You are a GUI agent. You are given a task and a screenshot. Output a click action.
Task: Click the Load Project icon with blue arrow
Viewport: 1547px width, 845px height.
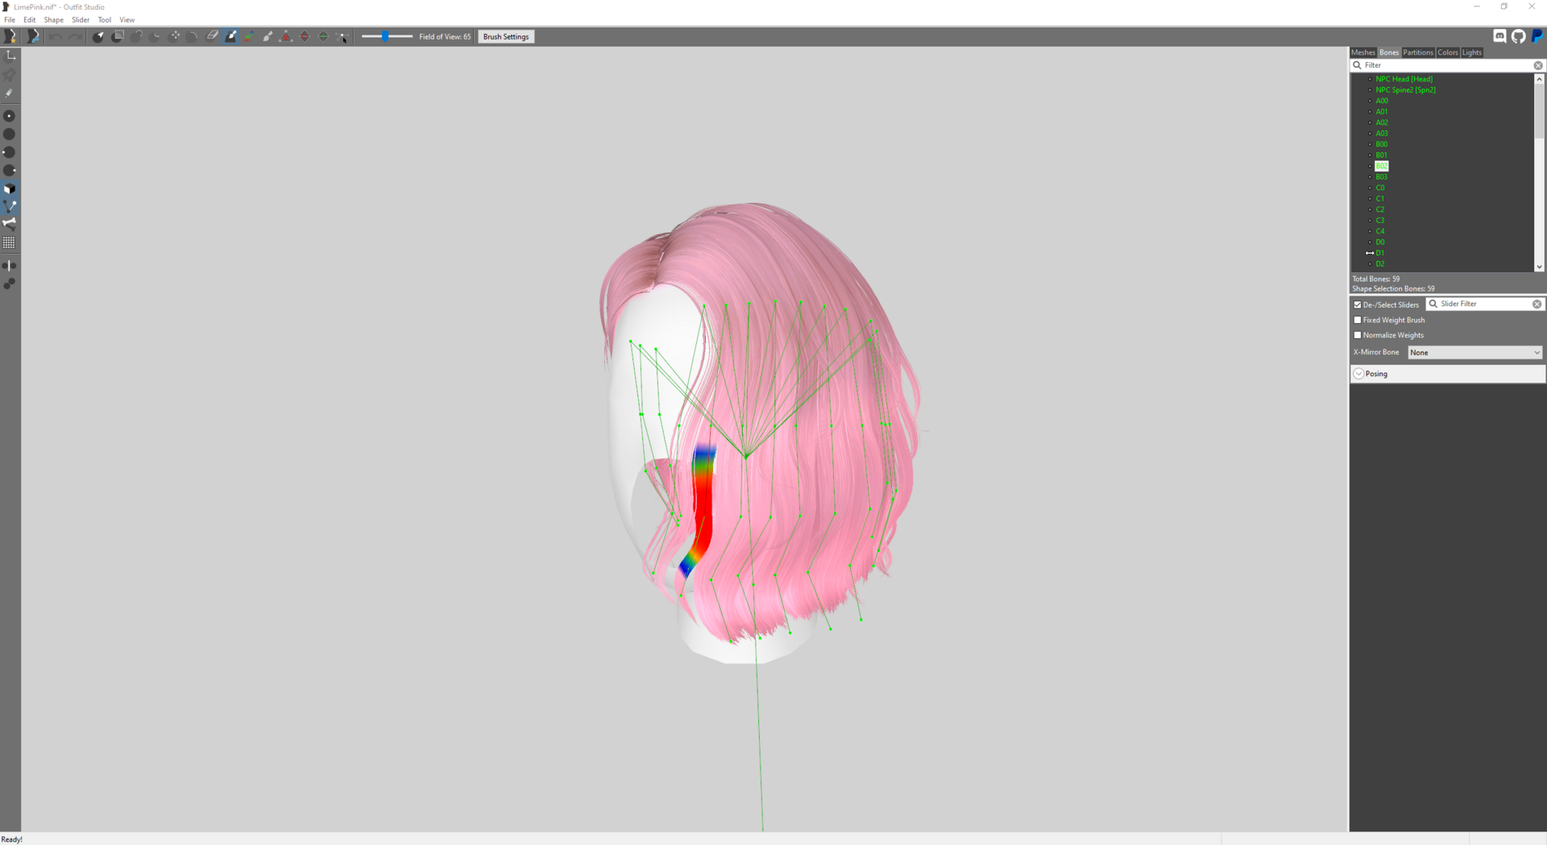(32, 36)
